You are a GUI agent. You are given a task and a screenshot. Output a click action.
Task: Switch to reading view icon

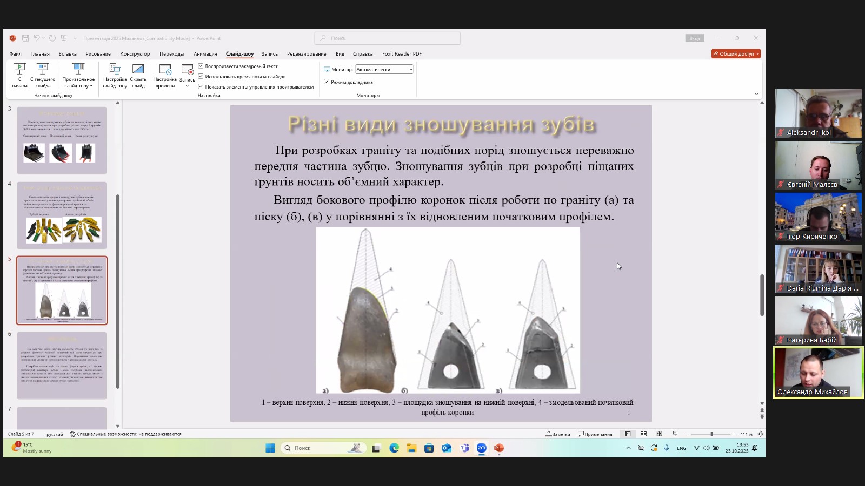[x=659, y=434]
